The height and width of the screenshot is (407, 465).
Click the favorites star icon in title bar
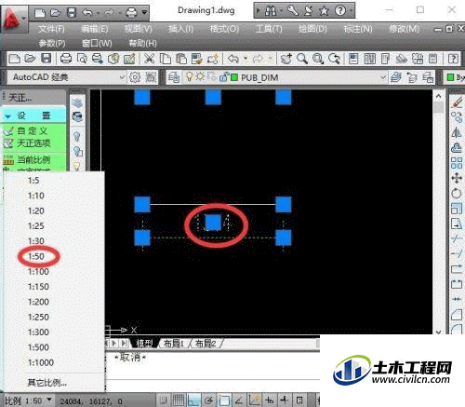pyautogui.click(x=324, y=11)
